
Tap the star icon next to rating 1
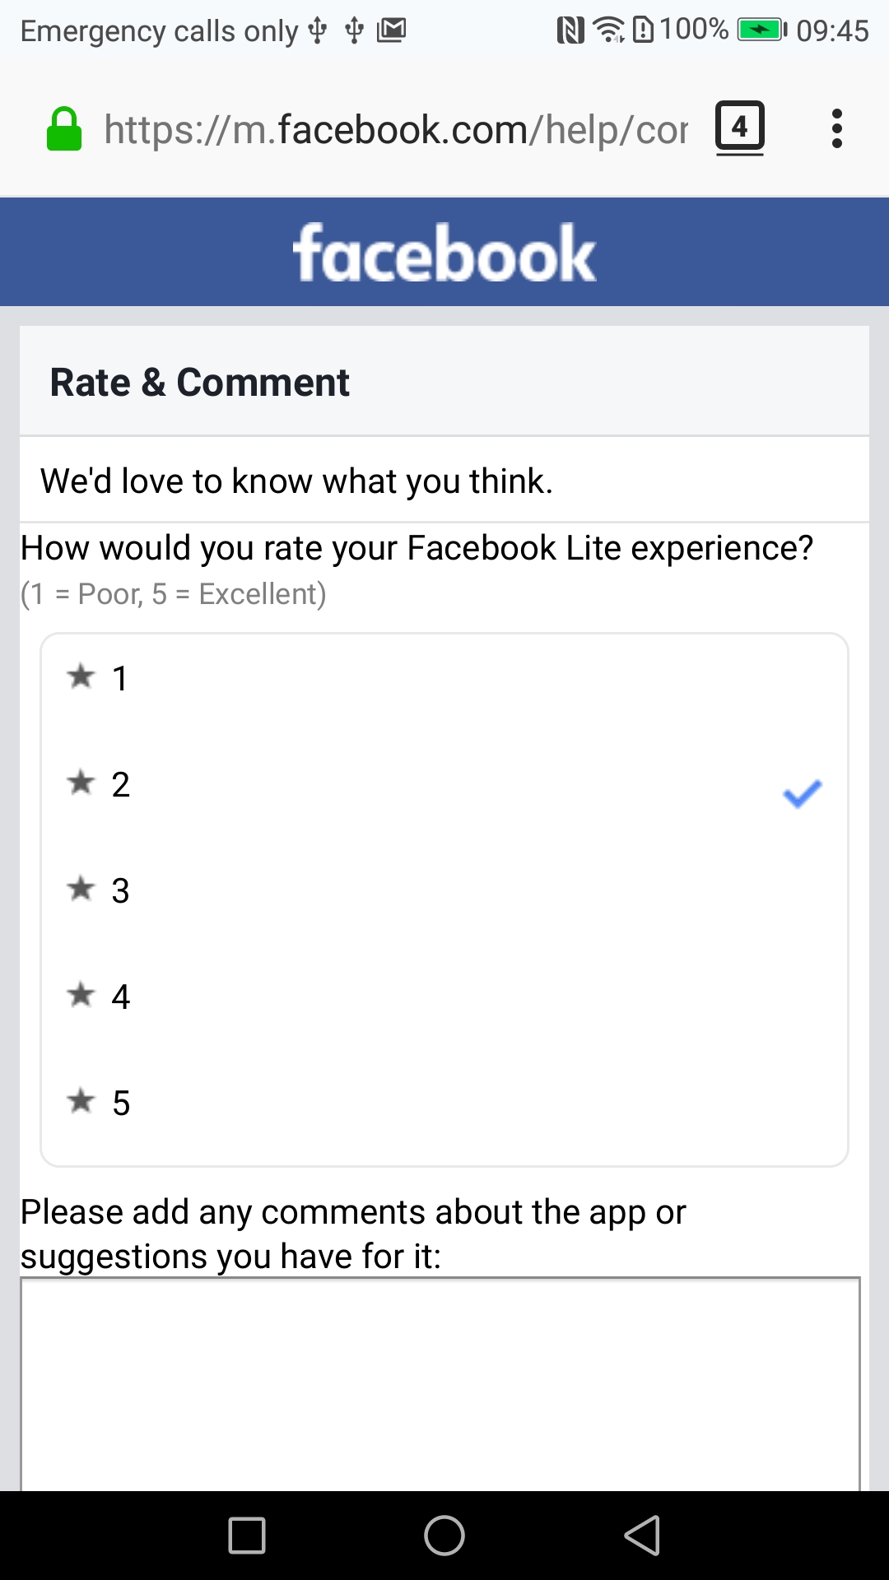click(81, 676)
